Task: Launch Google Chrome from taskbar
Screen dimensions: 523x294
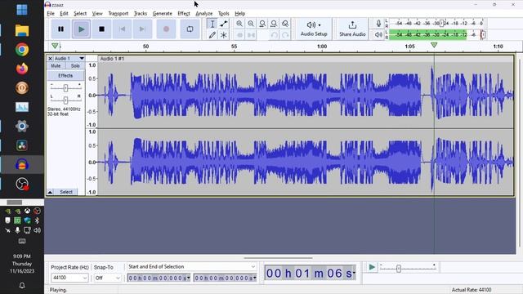Action: coord(22,50)
